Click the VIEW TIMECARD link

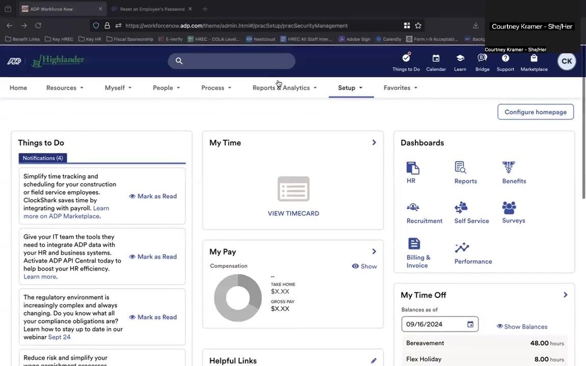coord(294,213)
